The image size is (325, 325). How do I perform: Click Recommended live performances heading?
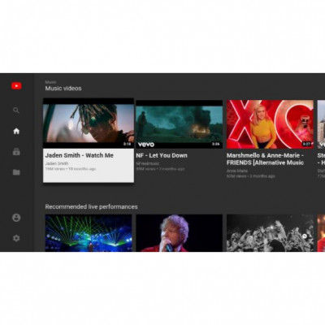(x=91, y=206)
